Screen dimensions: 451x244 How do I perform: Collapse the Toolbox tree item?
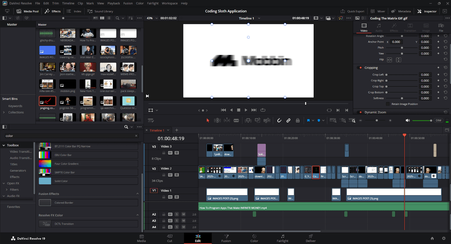point(4,145)
